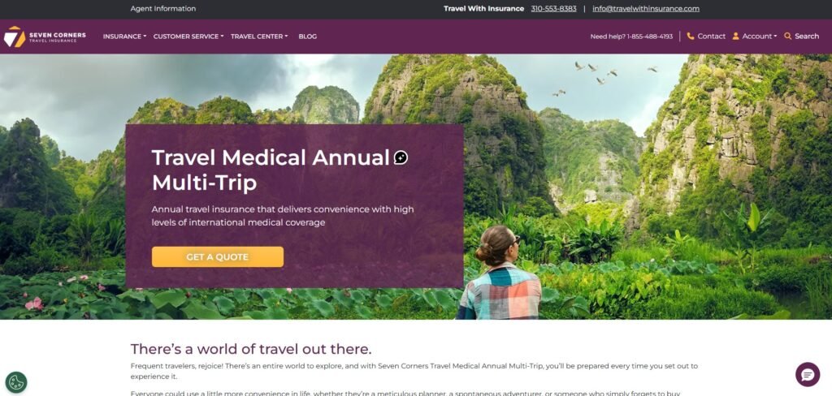Email info@travelwithinsurance.com link
The image size is (832, 396).
coord(646,8)
